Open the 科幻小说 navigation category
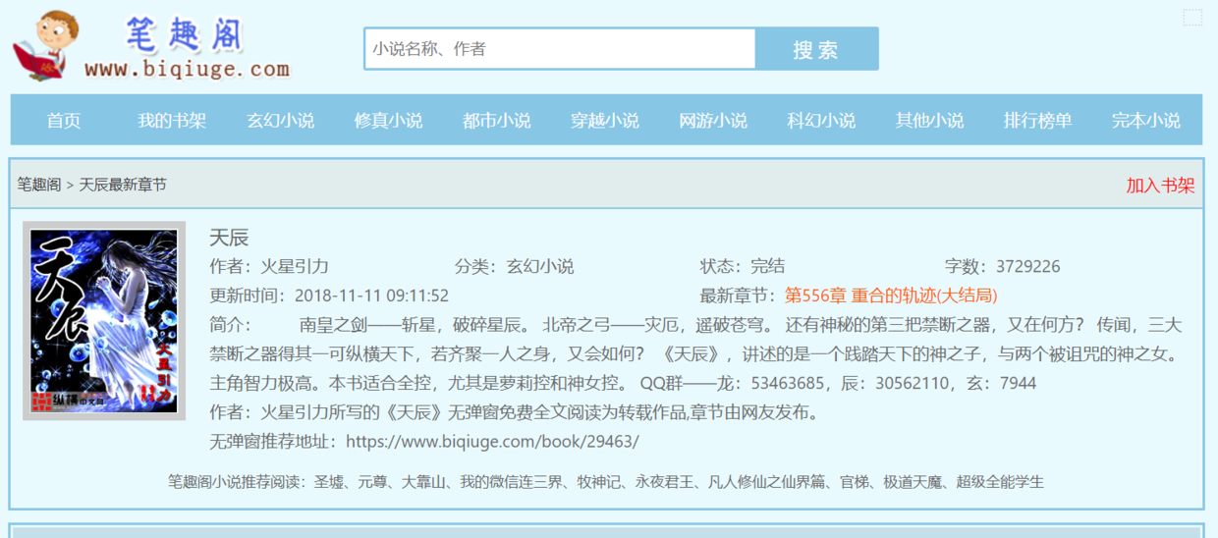 pos(821,121)
